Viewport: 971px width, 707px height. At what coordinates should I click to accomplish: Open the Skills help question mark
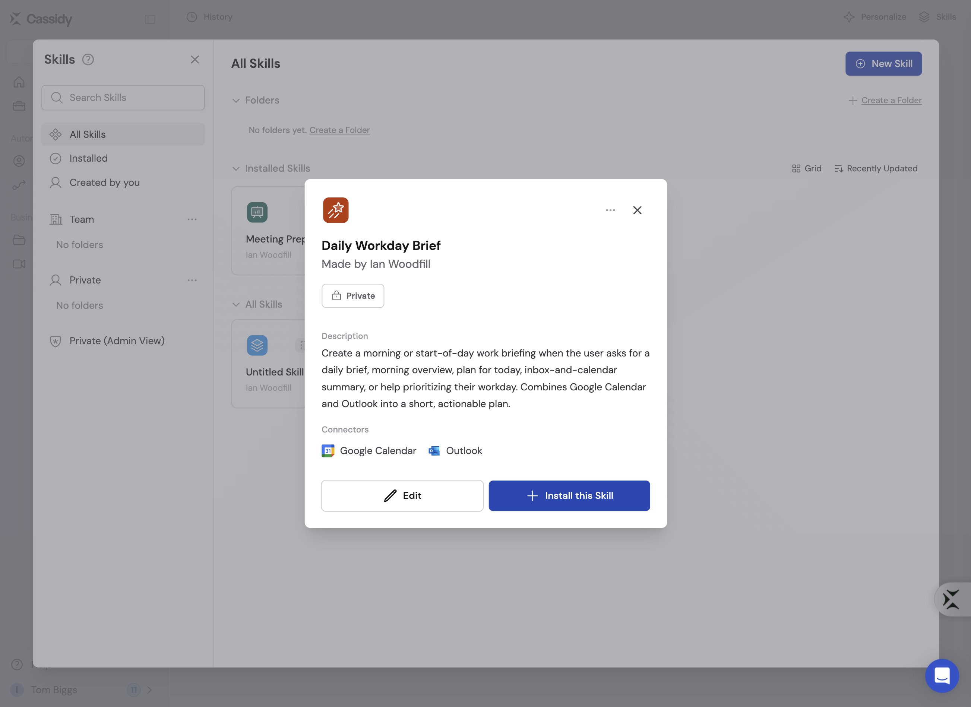[x=88, y=60]
